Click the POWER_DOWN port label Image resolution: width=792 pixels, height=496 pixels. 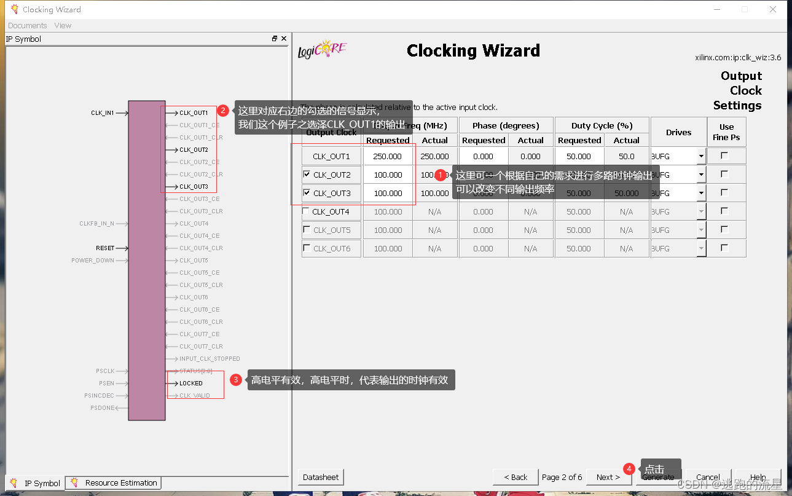click(93, 261)
